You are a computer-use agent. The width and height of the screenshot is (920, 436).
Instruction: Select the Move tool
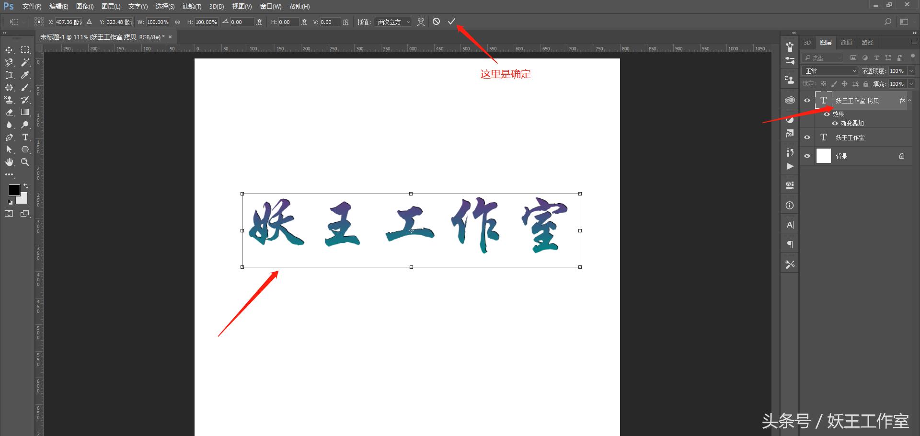pyautogui.click(x=9, y=50)
